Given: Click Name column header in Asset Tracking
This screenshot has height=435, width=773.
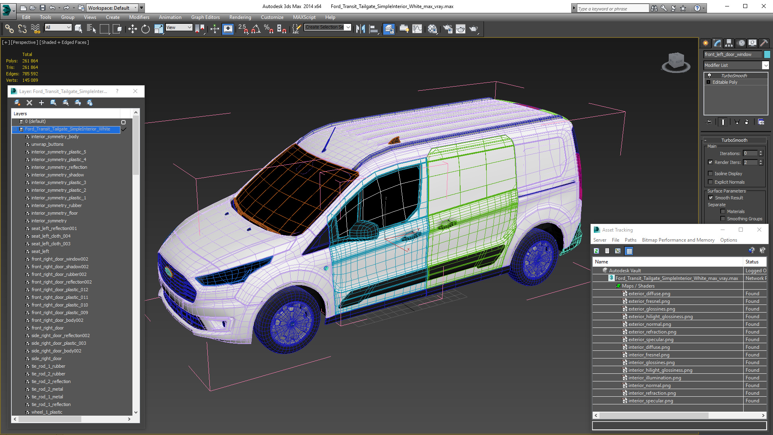Looking at the screenshot, I should (668, 262).
